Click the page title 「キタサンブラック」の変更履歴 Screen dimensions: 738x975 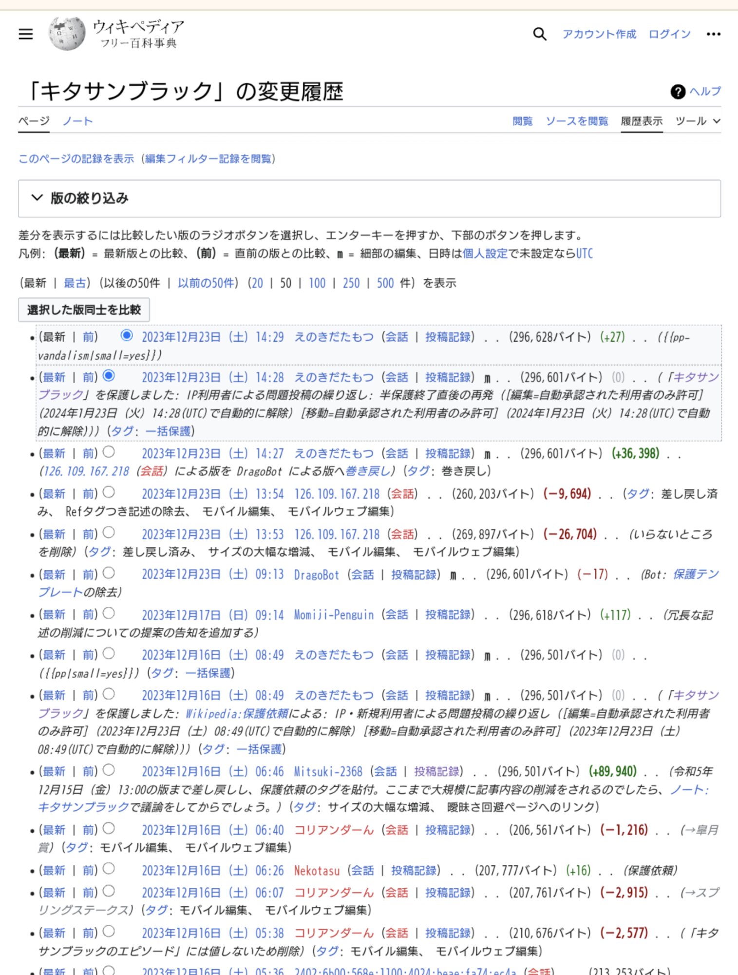pos(185,91)
